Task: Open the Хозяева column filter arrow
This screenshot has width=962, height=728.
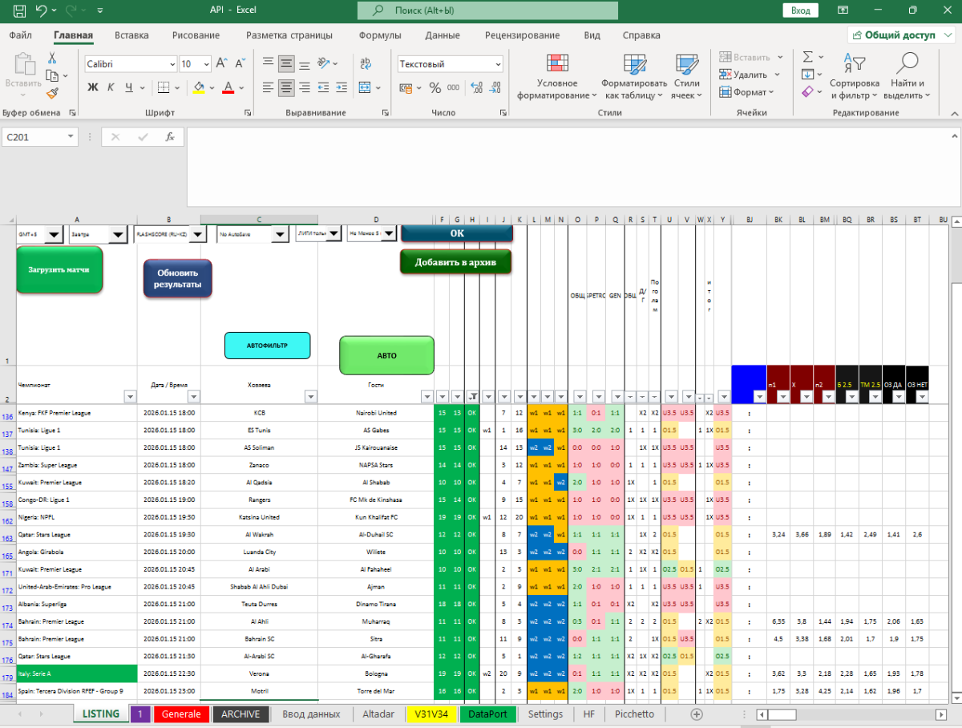Action: pos(310,396)
